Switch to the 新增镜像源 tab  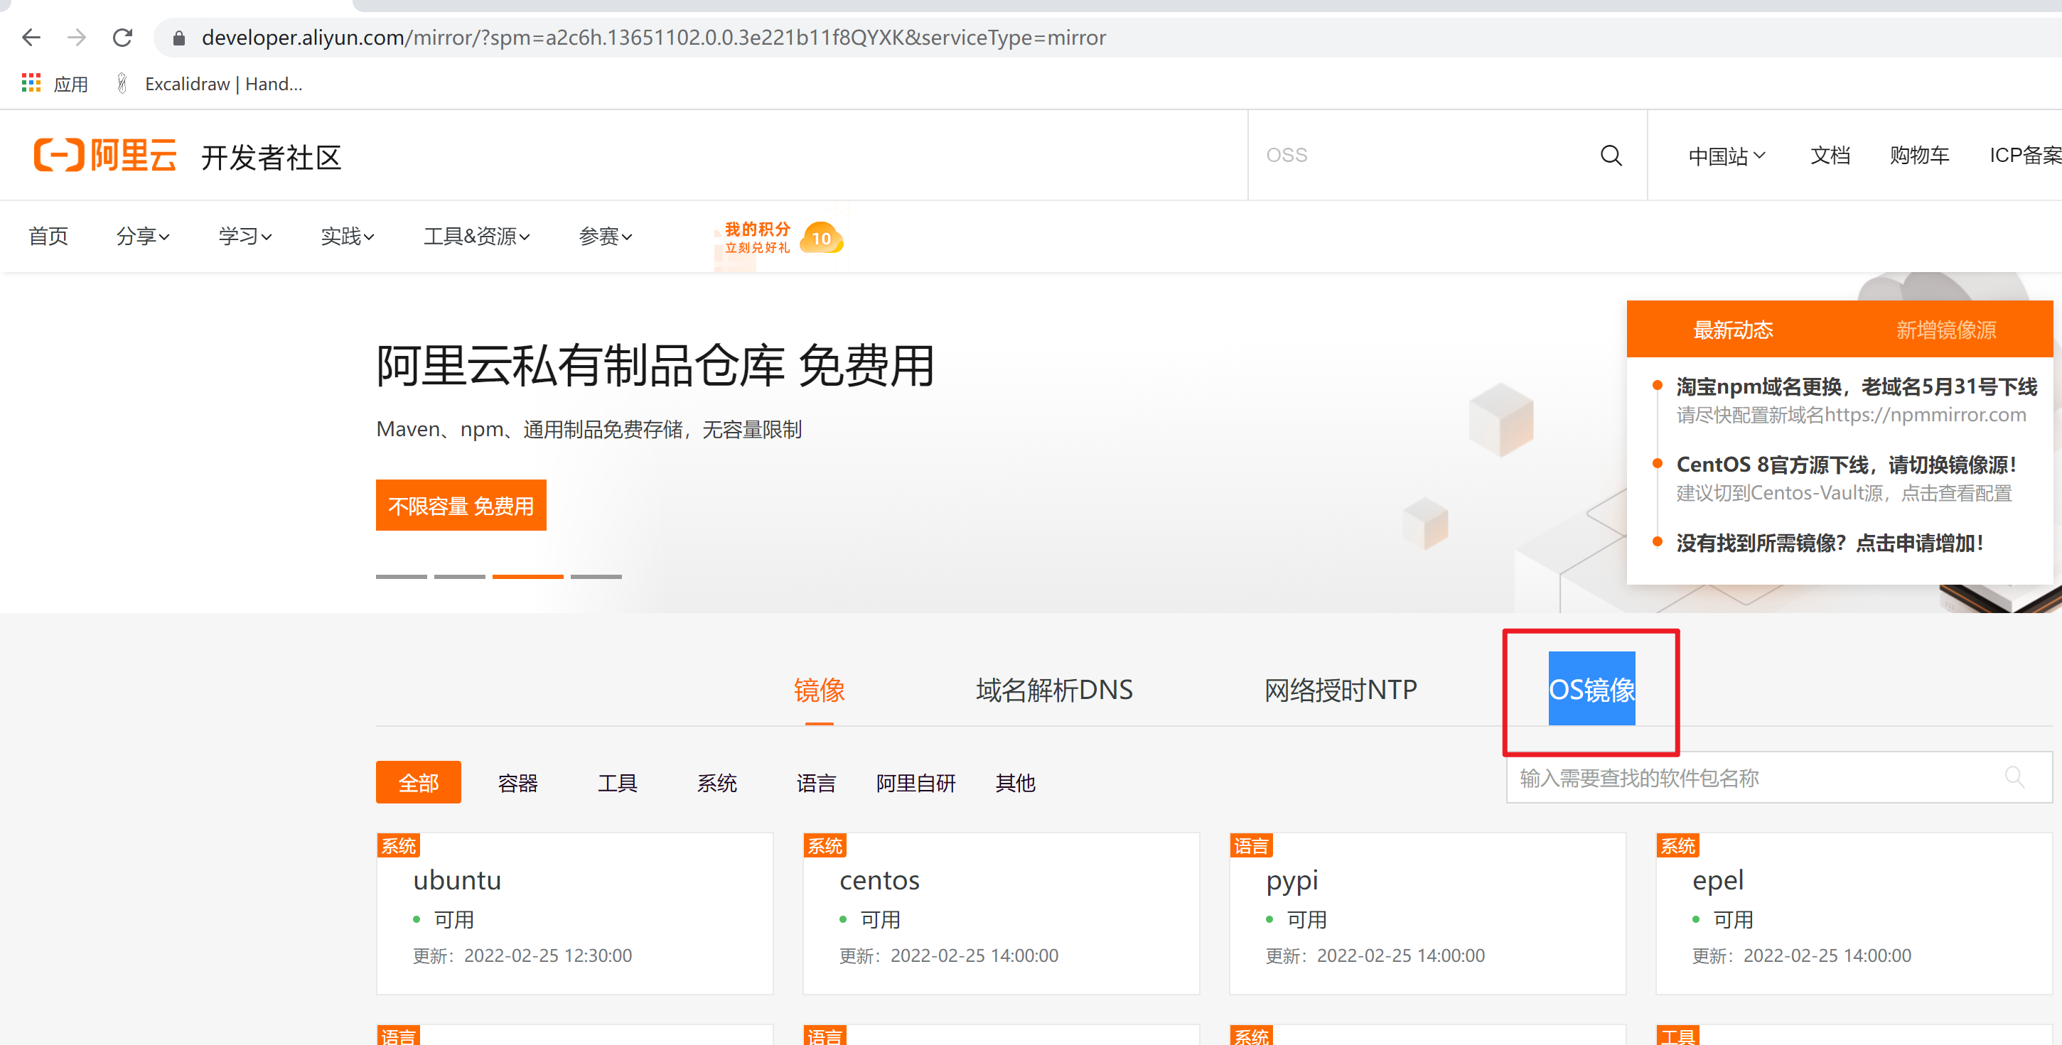[1946, 330]
